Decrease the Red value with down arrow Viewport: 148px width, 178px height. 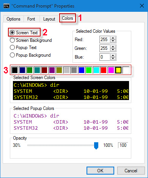pyautogui.click(x=113, y=41)
